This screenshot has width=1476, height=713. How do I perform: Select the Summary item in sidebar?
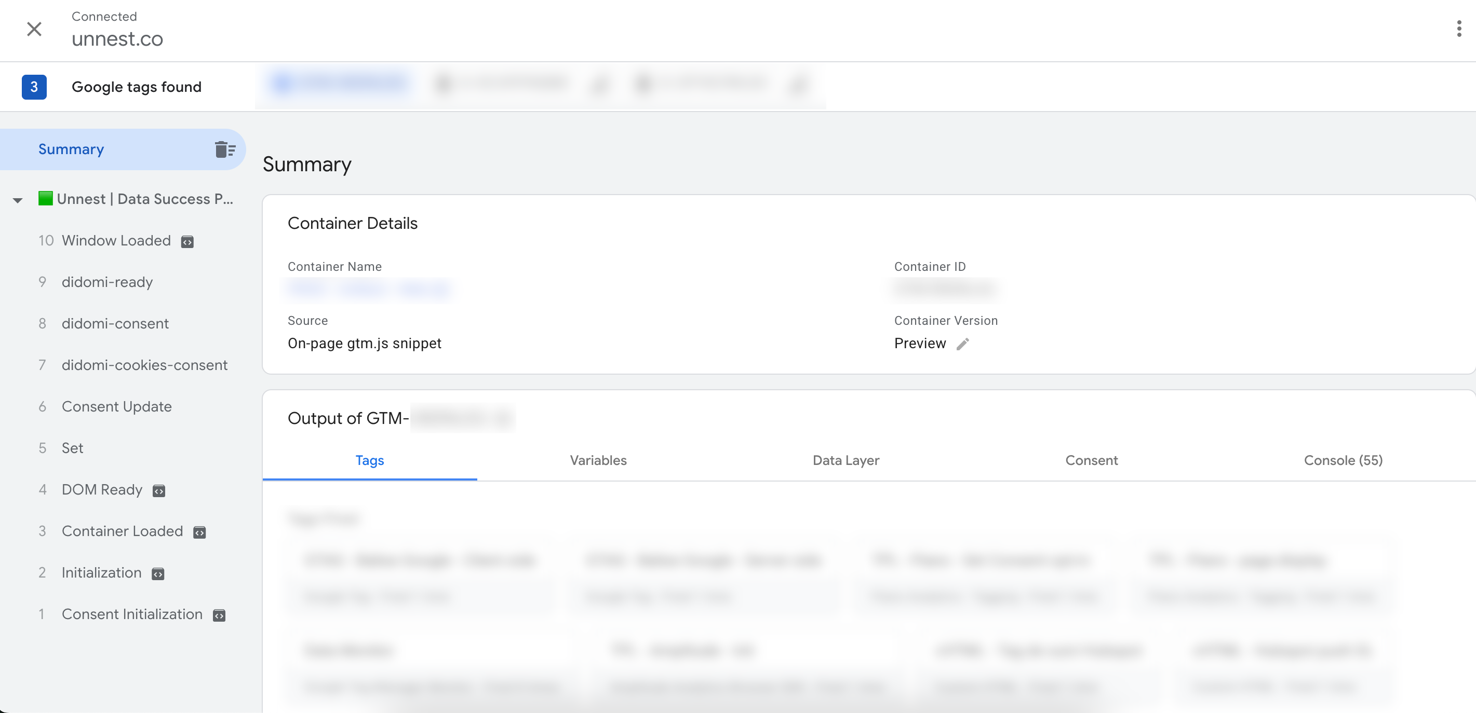(71, 149)
